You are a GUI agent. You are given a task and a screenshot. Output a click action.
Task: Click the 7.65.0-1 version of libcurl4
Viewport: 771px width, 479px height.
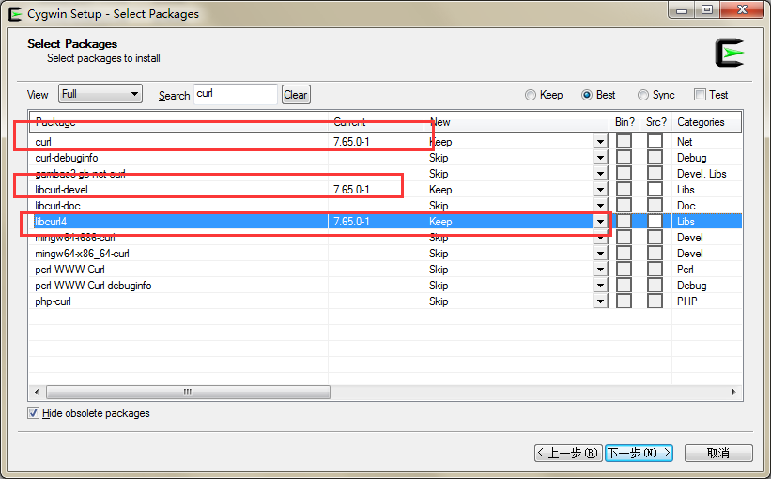tap(351, 222)
